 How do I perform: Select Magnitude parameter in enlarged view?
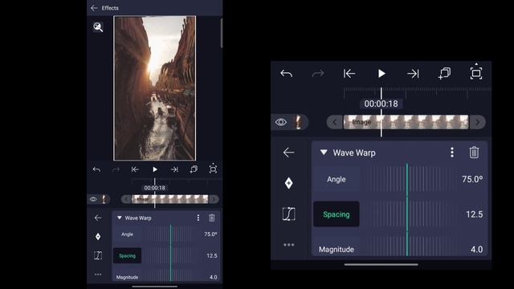coord(337,250)
